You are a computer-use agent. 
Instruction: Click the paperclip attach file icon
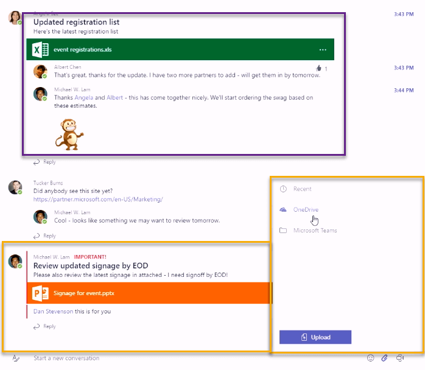pyautogui.click(x=384, y=358)
